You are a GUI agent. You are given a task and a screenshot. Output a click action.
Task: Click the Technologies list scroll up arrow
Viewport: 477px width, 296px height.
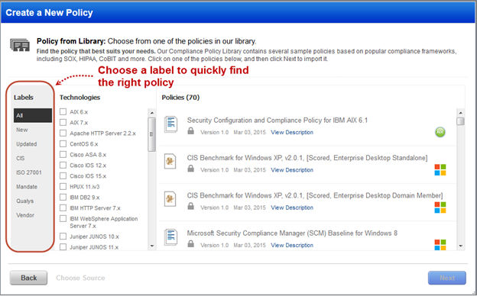pos(152,113)
